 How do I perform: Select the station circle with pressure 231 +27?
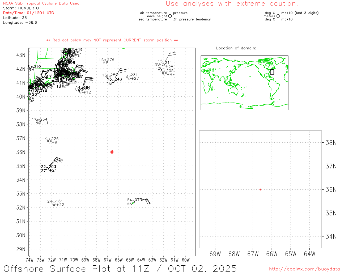click(x=129, y=77)
